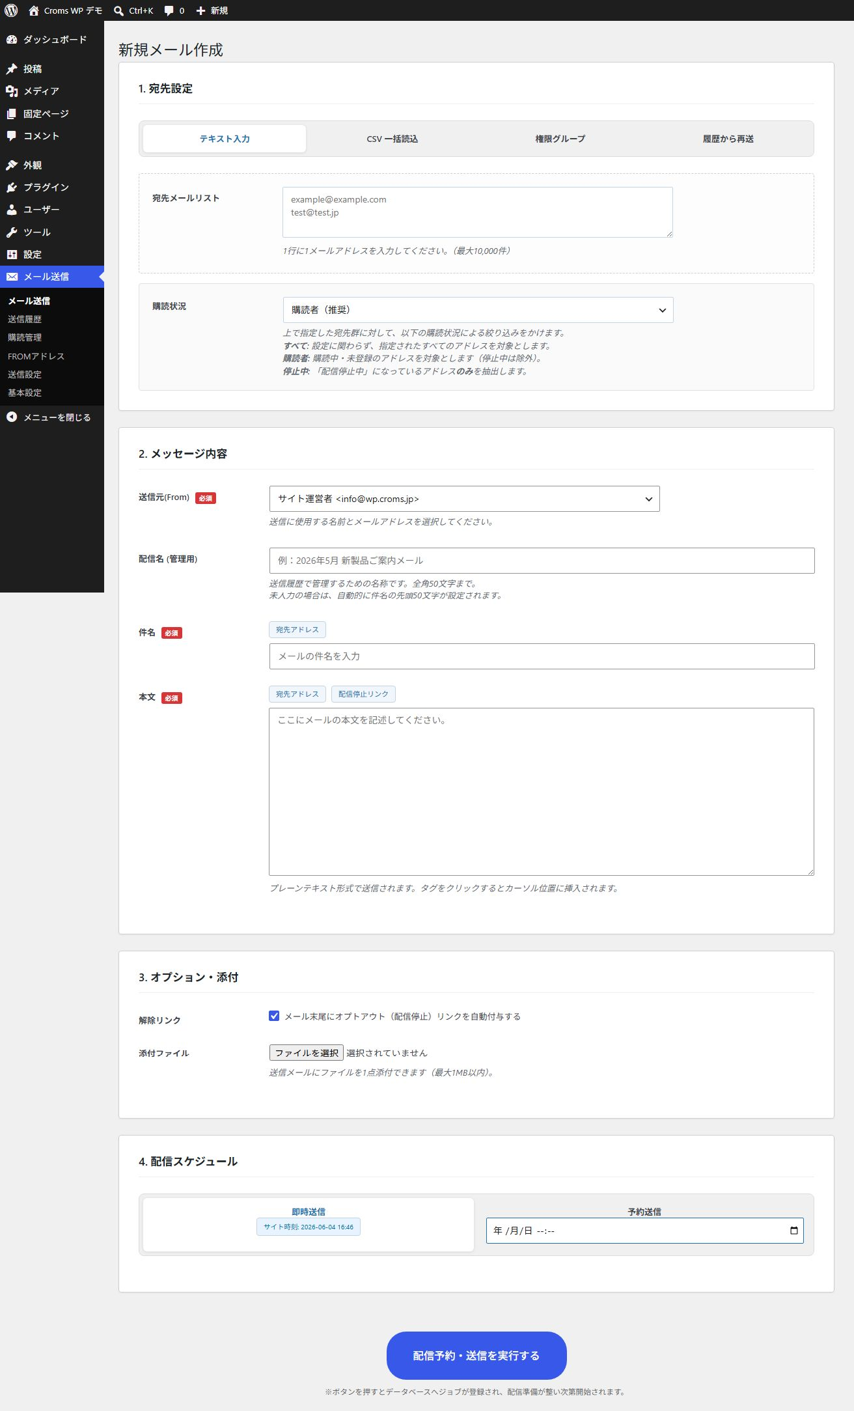The width and height of the screenshot is (854, 1411).
Task: Click the ファイルを選択 button
Action: click(x=306, y=1053)
